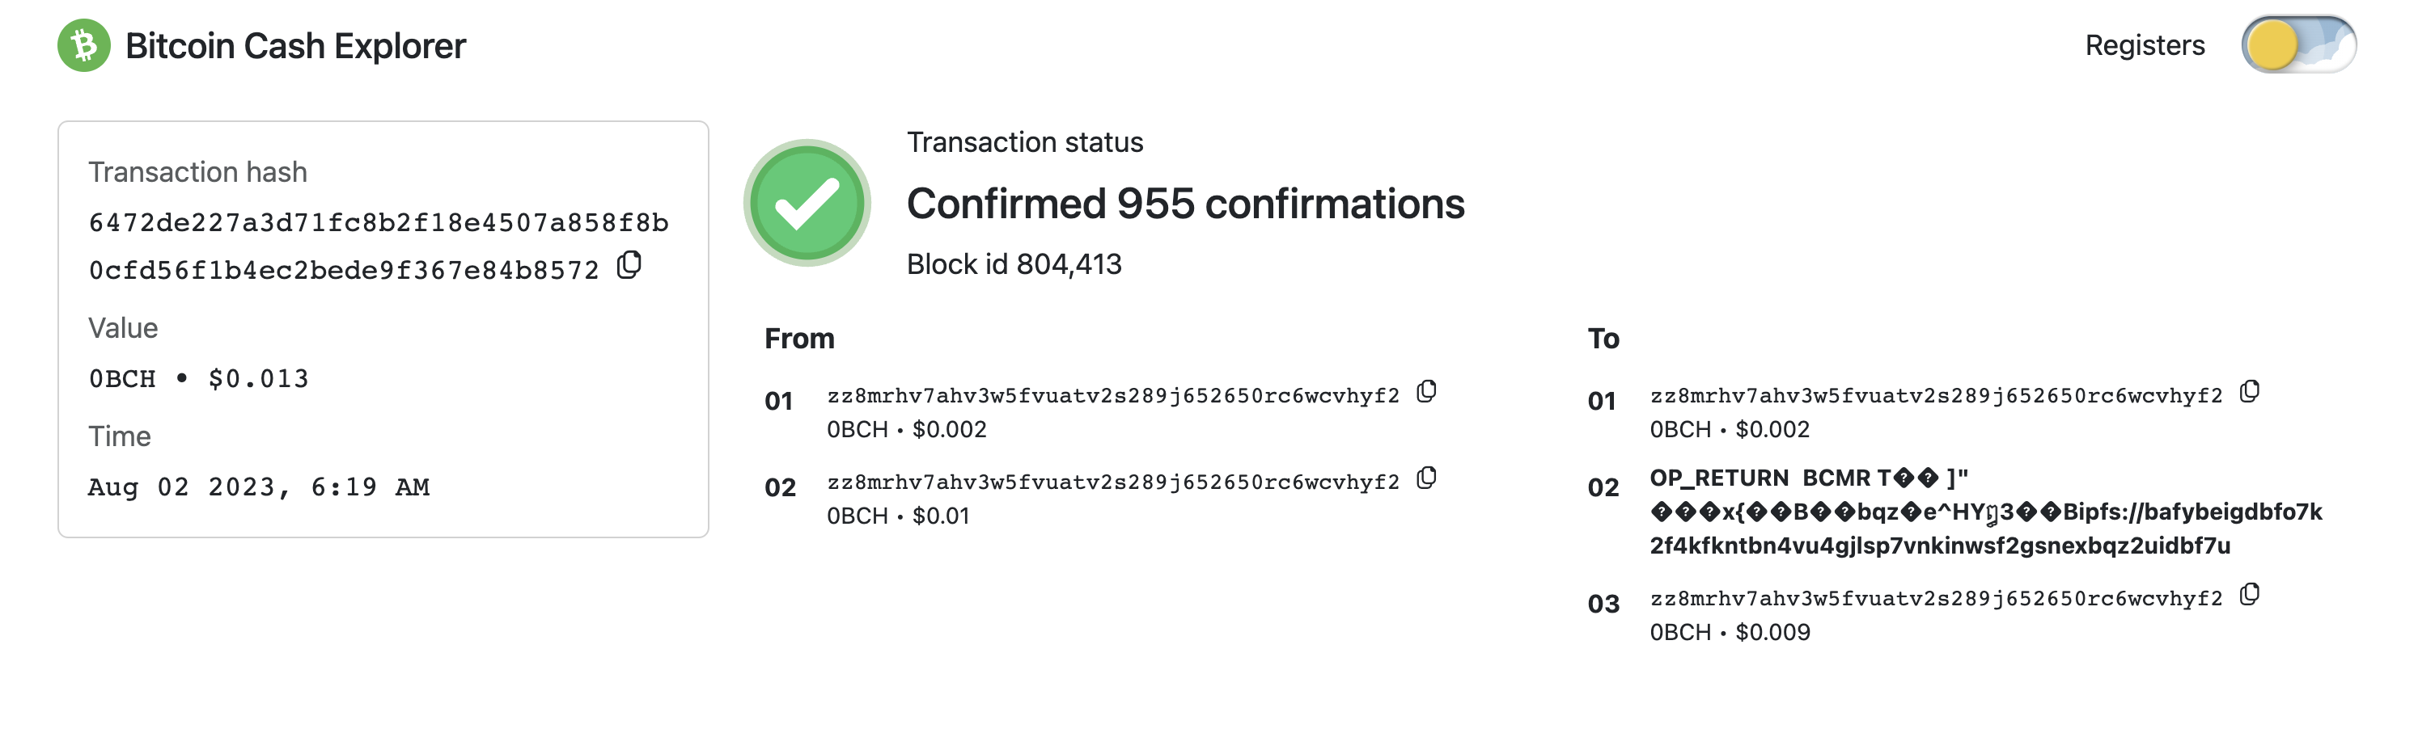Screen dimensions: 2435x750
Task: Select the transaction hash text
Action: tap(378, 246)
